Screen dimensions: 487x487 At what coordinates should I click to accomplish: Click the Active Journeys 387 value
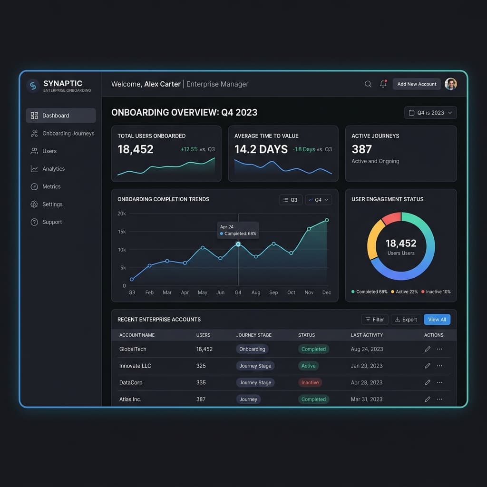coord(361,149)
